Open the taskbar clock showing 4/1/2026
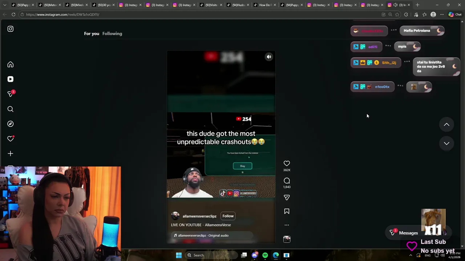Image resolution: width=465 pixels, height=261 pixels. pos(454,255)
